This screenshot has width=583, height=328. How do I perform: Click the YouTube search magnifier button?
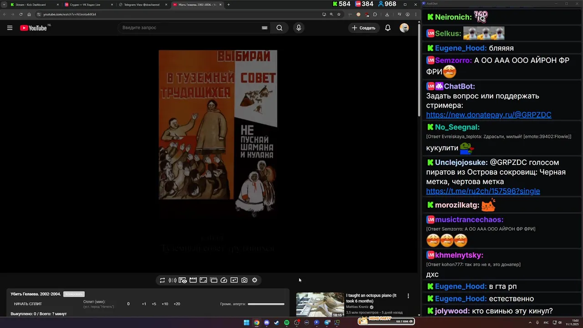(x=279, y=28)
